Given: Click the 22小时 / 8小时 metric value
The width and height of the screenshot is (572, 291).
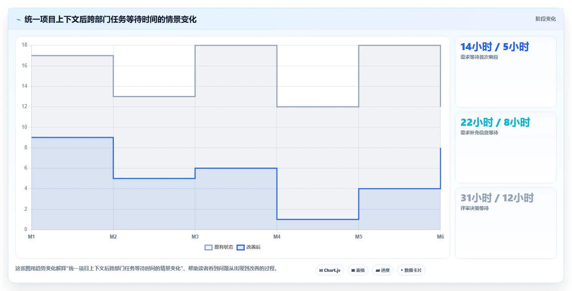Looking at the screenshot, I should click(495, 122).
